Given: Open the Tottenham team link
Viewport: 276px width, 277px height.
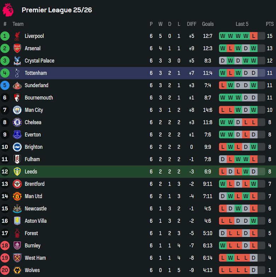Looking at the screenshot, I should click(36, 73).
